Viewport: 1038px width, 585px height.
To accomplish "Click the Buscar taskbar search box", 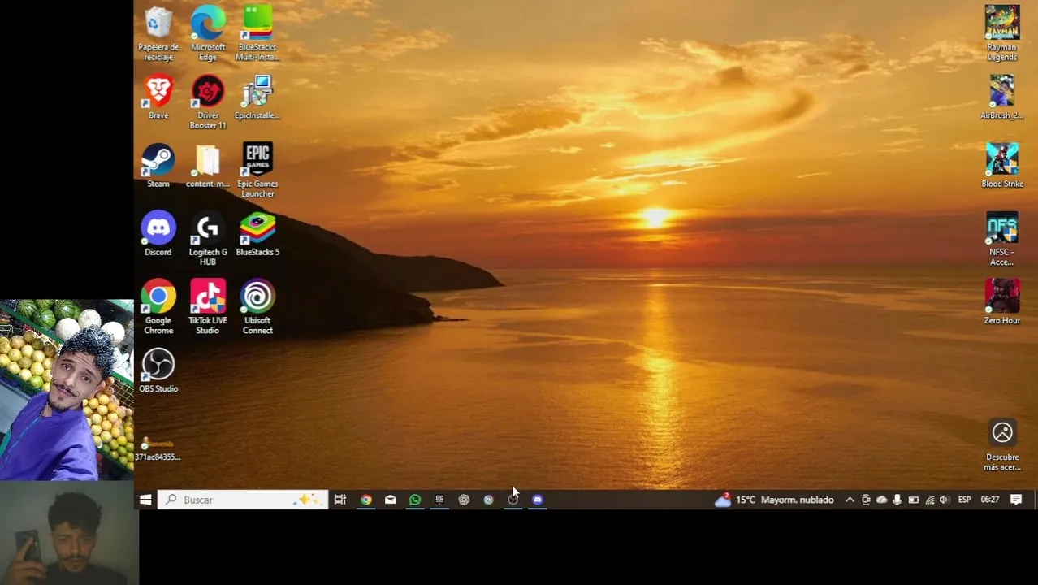I will (x=243, y=500).
